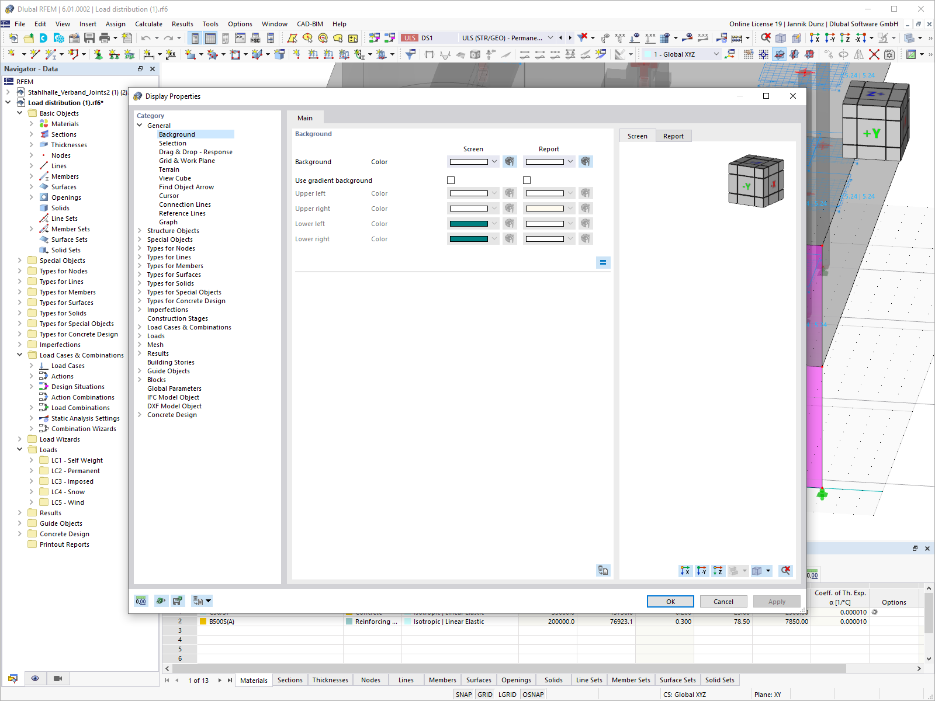Click the Undo icon in the toolbar
The width and height of the screenshot is (935, 701).
146,37
